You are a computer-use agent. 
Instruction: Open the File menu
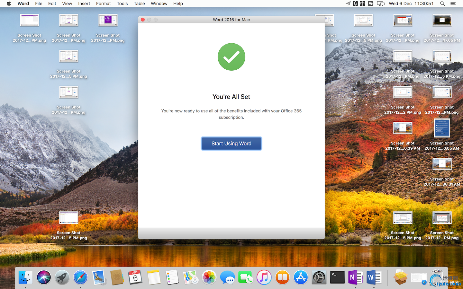pos(39,4)
